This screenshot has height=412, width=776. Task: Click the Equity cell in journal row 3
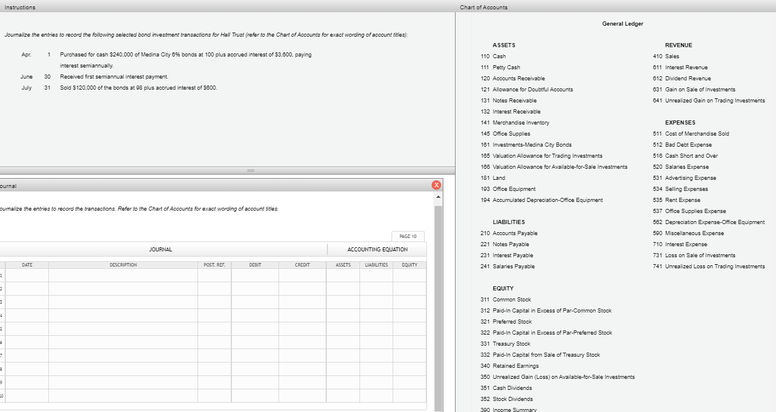(x=410, y=301)
